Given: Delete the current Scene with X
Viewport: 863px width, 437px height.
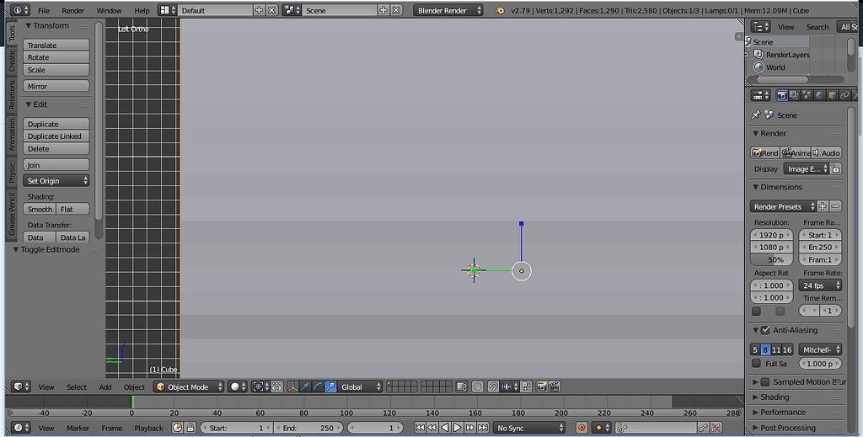Looking at the screenshot, I should pos(396,10).
